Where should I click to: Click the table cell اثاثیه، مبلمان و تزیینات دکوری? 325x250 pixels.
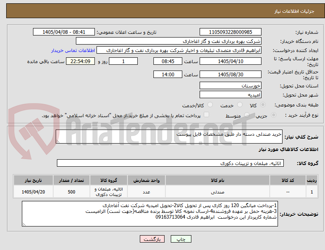tap(108, 192)
